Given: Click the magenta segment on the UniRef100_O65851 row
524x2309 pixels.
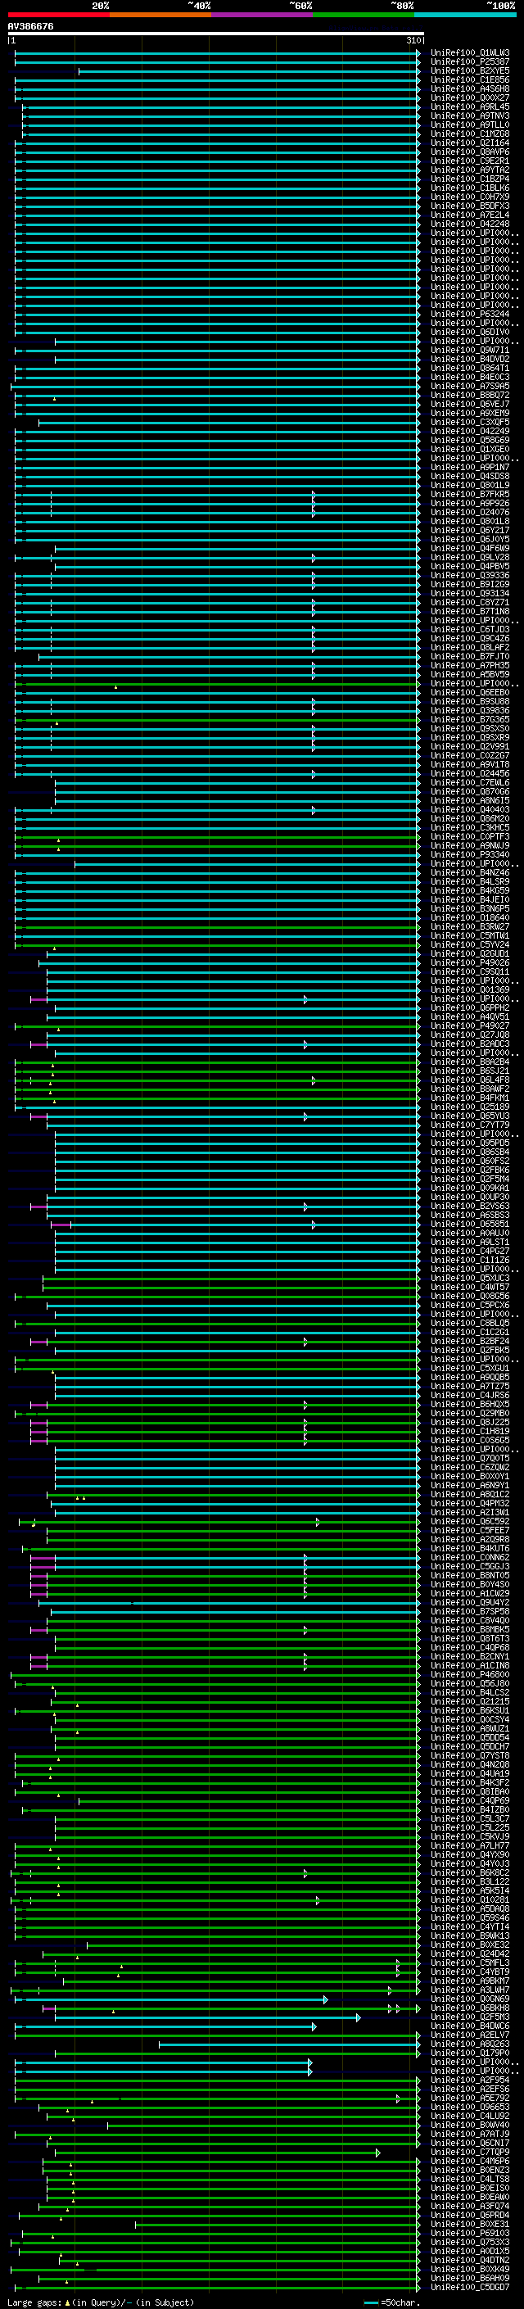Looking at the screenshot, I should click(60, 1224).
